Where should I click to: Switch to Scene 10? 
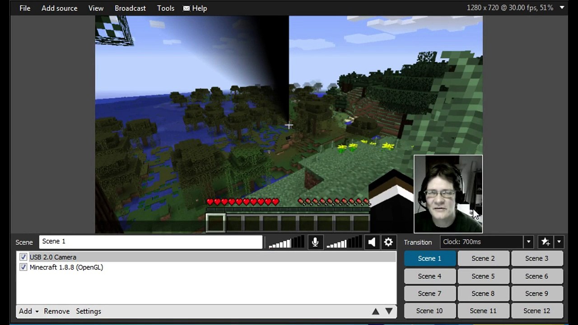pyautogui.click(x=429, y=311)
